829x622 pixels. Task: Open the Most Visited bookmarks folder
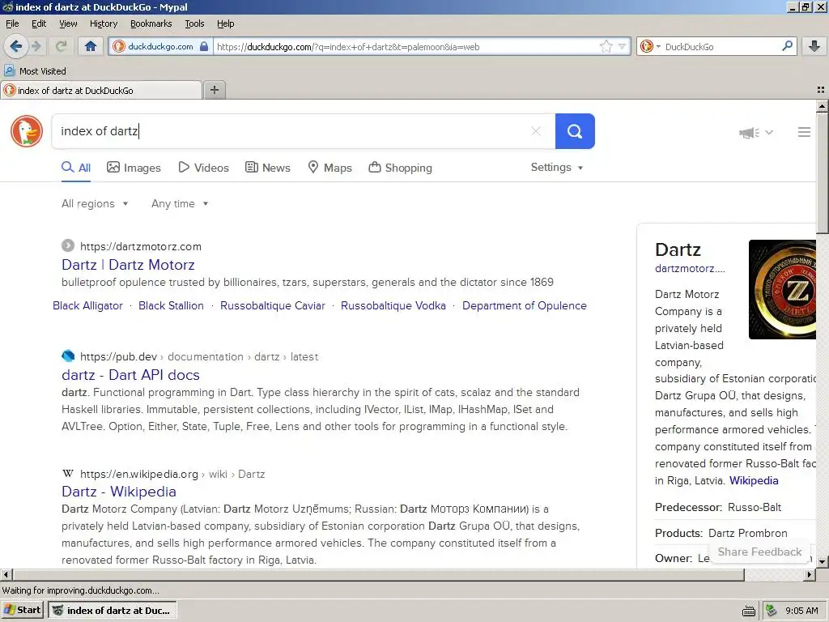pos(36,71)
